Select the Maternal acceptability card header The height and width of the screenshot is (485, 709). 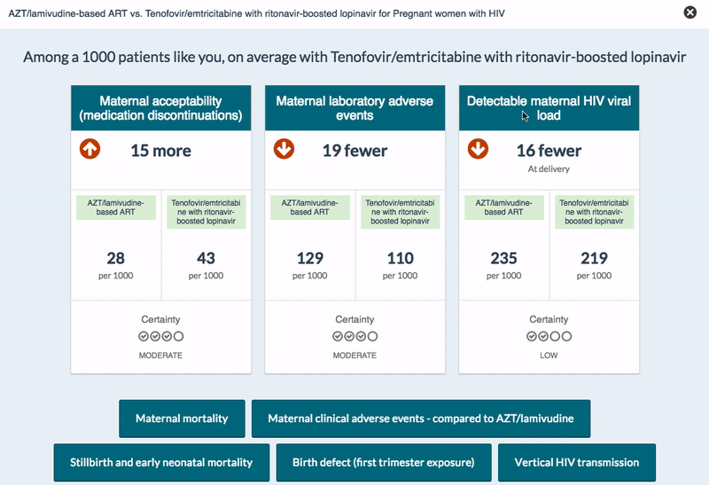tap(161, 107)
